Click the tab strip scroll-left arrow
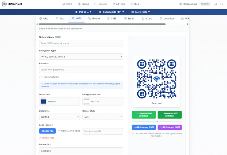 click(x=37, y=24)
